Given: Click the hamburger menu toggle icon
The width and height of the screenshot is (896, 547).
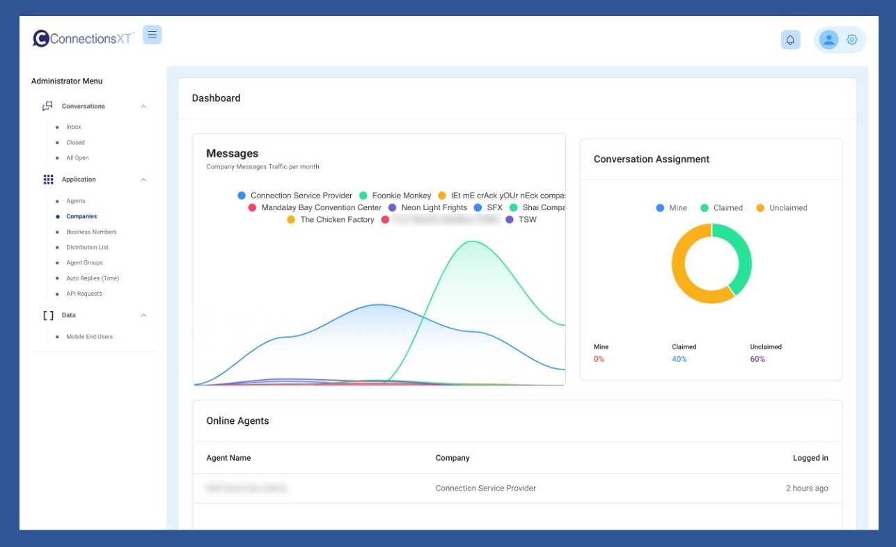Looking at the screenshot, I should (152, 35).
